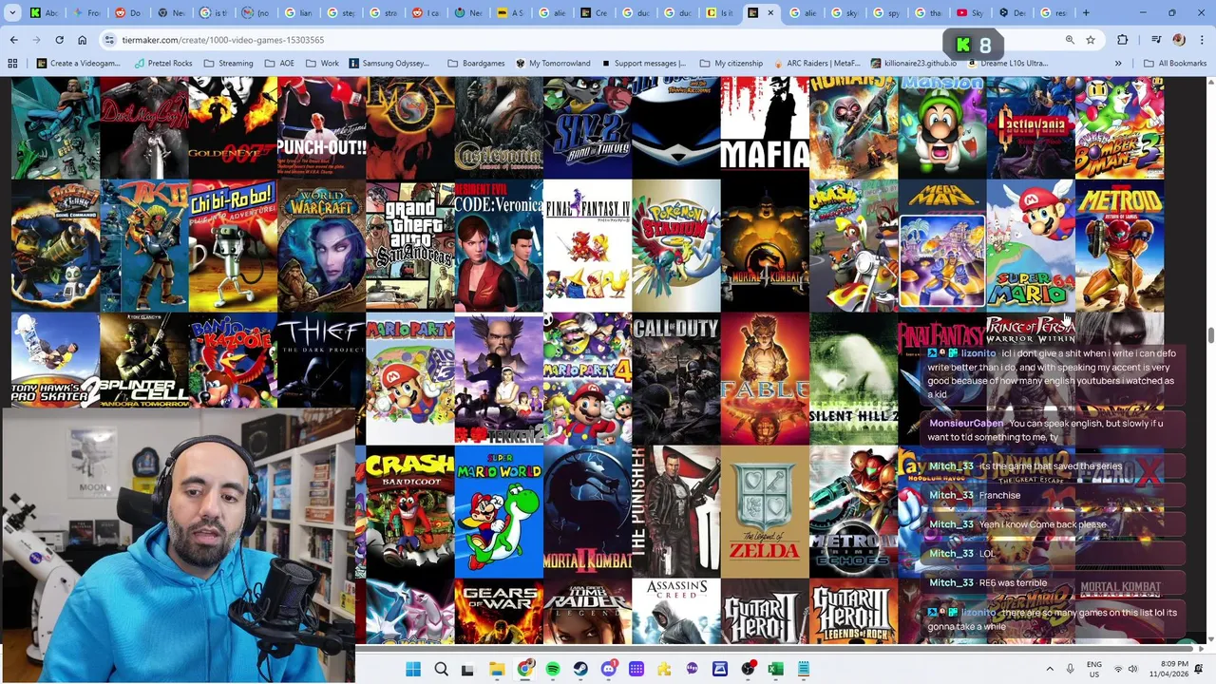This screenshot has height=684, width=1216.
Task: Open the My Tomorrowland bookmark
Action: coord(553,64)
